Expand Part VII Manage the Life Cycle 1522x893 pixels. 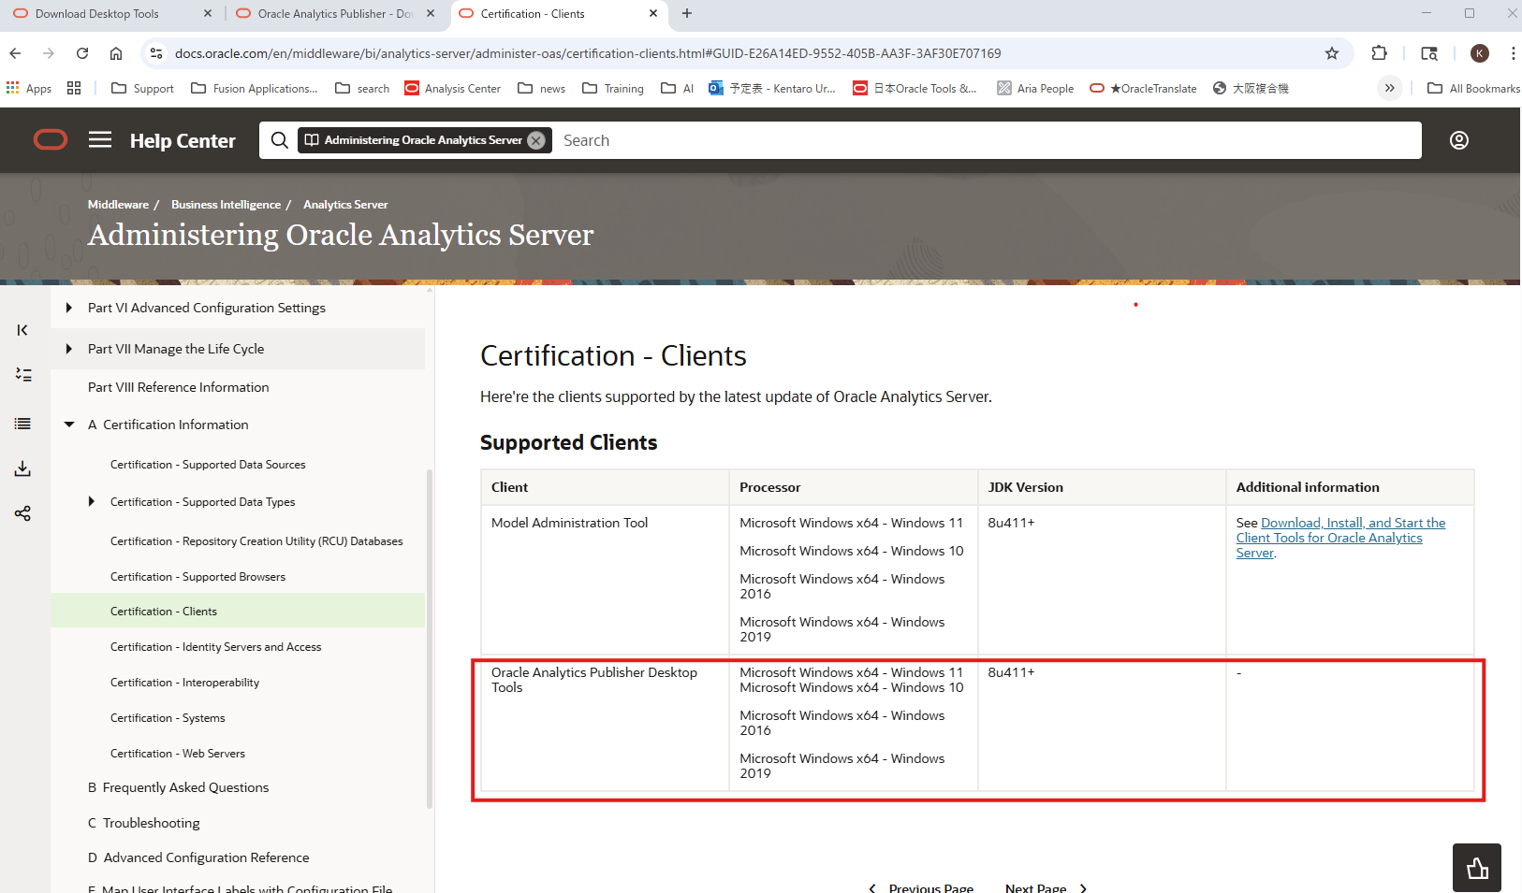(69, 349)
